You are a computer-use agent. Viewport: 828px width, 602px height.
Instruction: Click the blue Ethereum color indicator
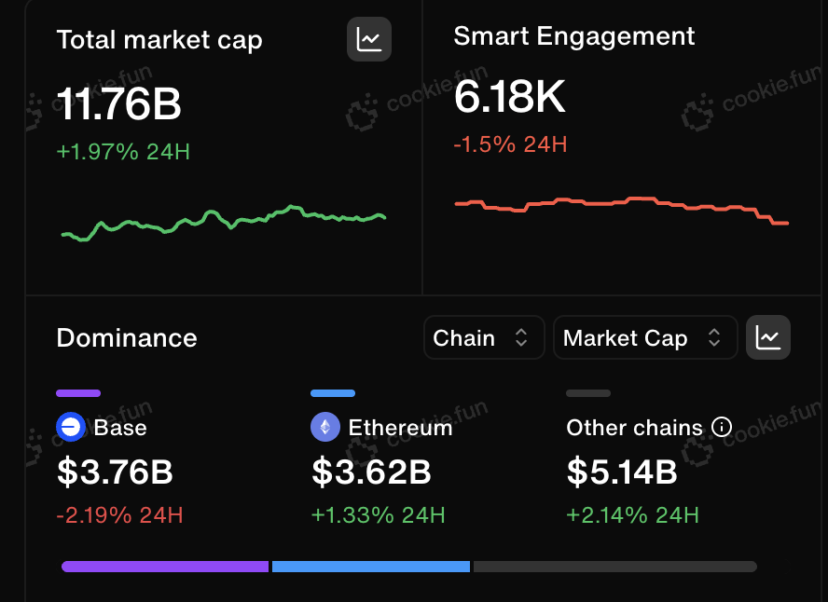pos(333,393)
